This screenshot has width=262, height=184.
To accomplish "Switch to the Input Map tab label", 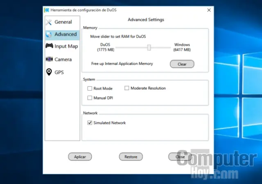I will coord(66,46).
